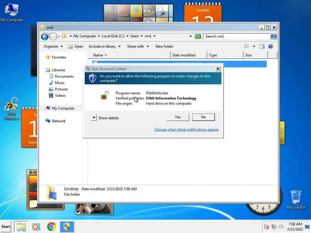
Task: Expand the vm1 breadcrumb arrow
Action: [154, 36]
